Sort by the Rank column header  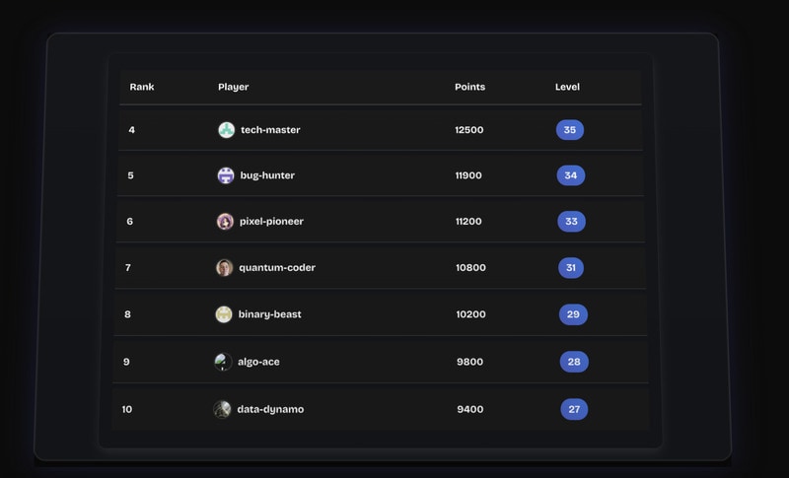[142, 87]
